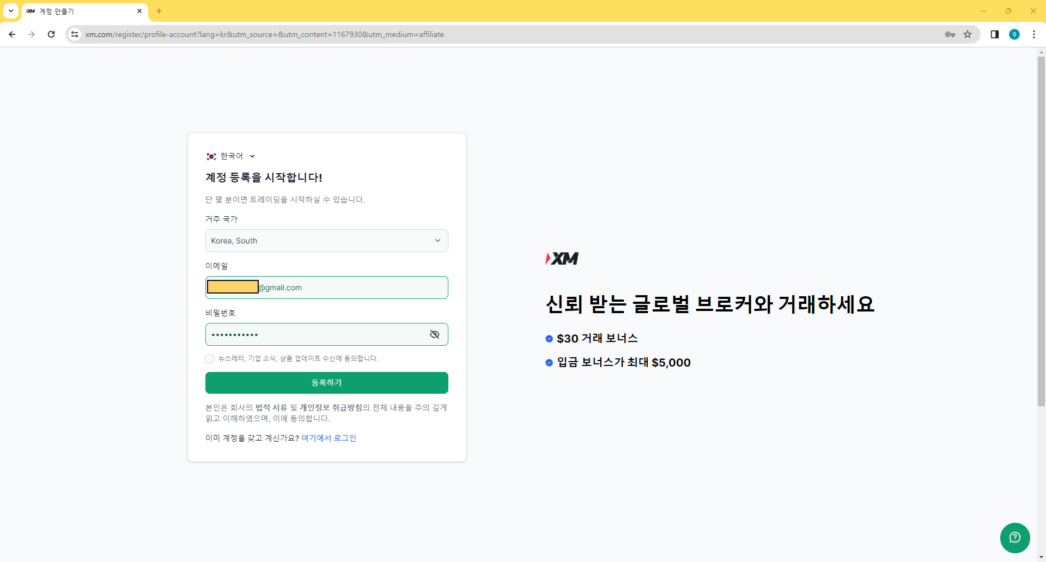This screenshot has width=1046, height=562.
Task: Navigate back with the back arrow
Action: pos(11,34)
